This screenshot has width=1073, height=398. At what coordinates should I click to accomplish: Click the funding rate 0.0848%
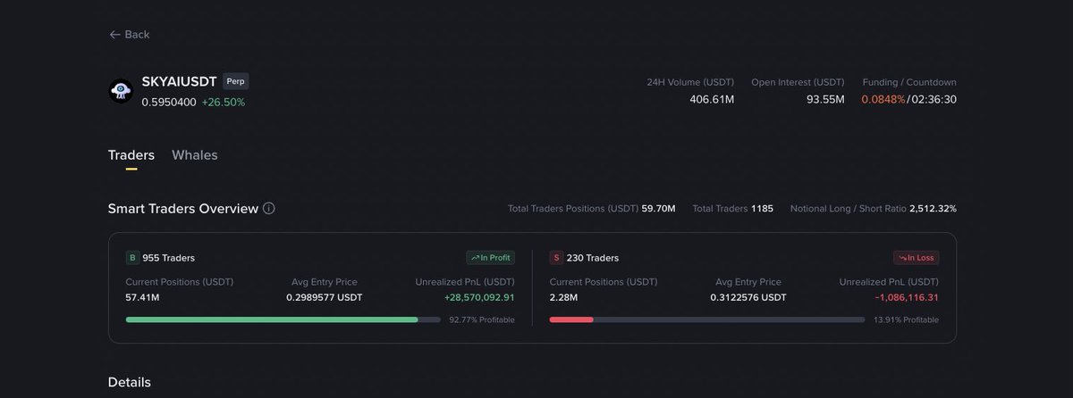point(883,99)
